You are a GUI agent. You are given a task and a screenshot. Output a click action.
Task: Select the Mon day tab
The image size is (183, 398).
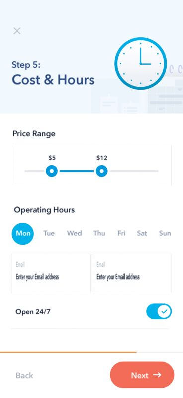tap(23, 233)
